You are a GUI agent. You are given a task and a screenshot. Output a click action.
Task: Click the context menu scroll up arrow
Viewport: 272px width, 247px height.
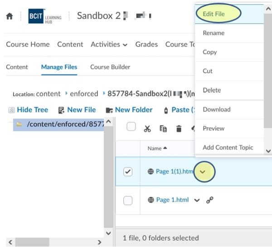(268, 9)
